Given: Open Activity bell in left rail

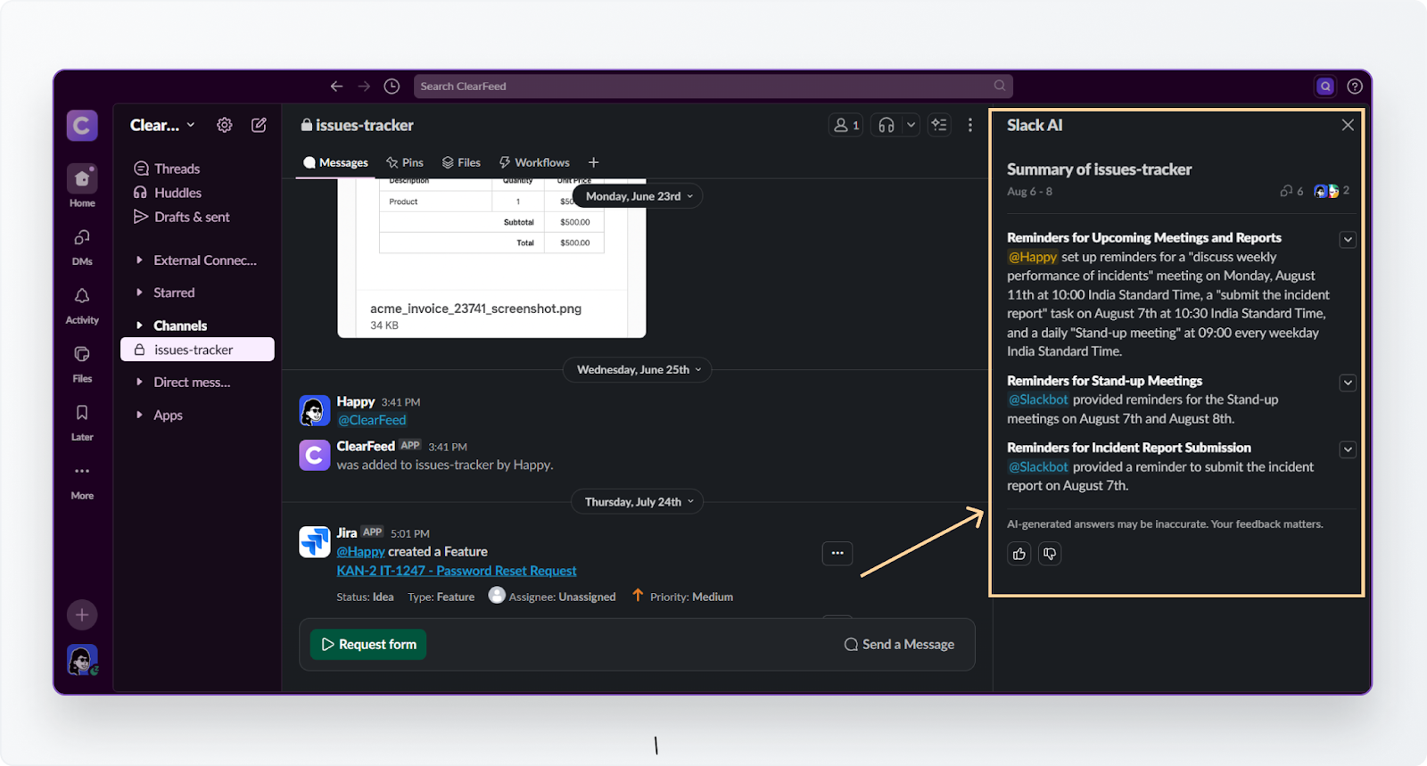Looking at the screenshot, I should pos(82,305).
